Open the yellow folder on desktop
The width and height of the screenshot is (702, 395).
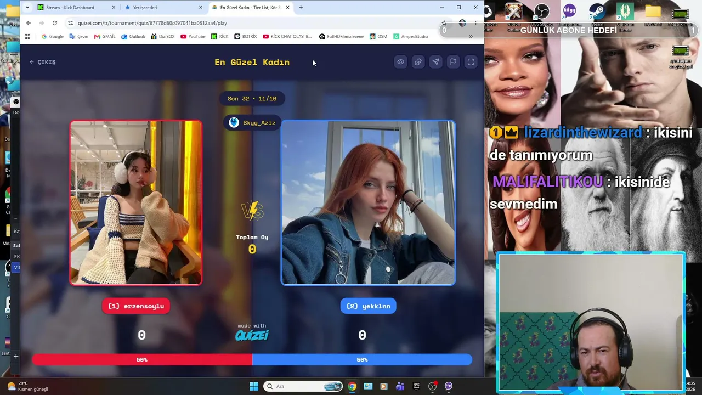pyautogui.click(x=653, y=15)
